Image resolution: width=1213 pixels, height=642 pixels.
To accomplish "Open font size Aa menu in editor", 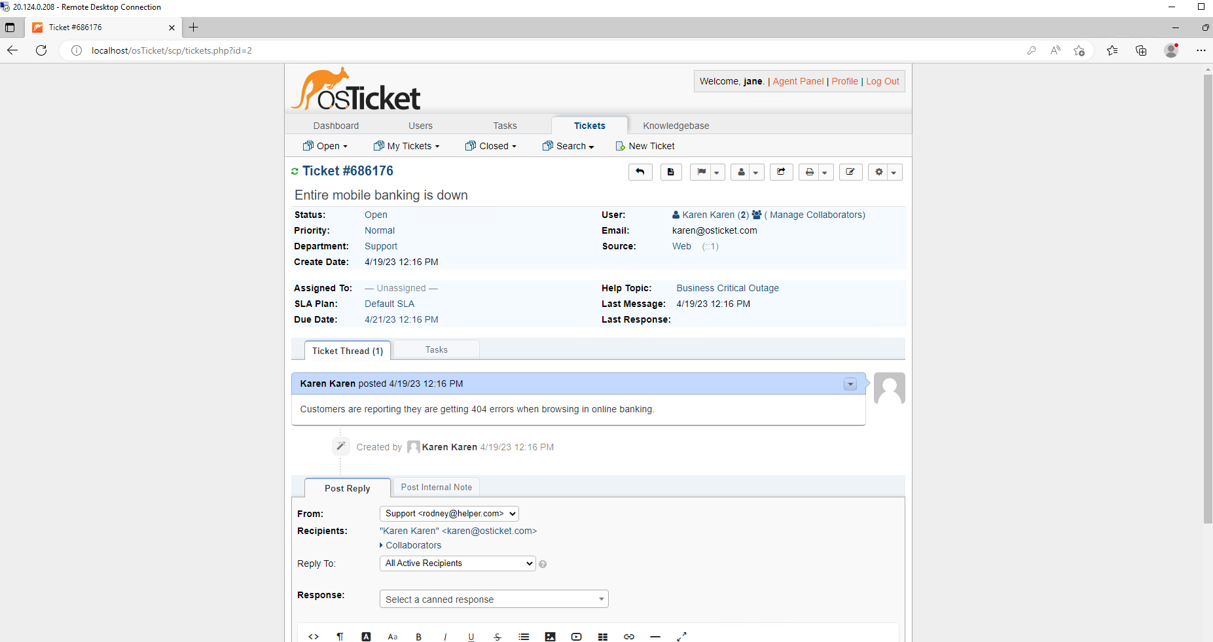I will (x=392, y=637).
